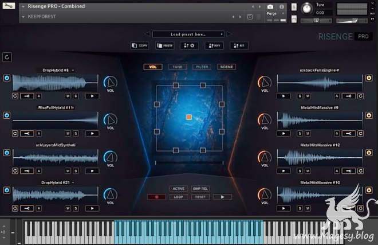Screen dimensions: 378x245
Task: Open the instrument info icon
Action: coord(282,7)
